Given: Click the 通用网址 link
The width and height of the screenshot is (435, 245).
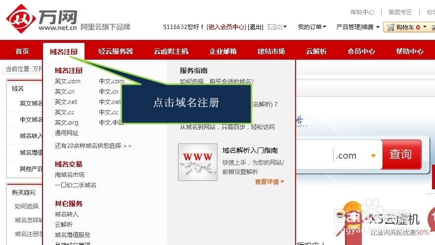Looking at the screenshot, I should [x=67, y=133].
